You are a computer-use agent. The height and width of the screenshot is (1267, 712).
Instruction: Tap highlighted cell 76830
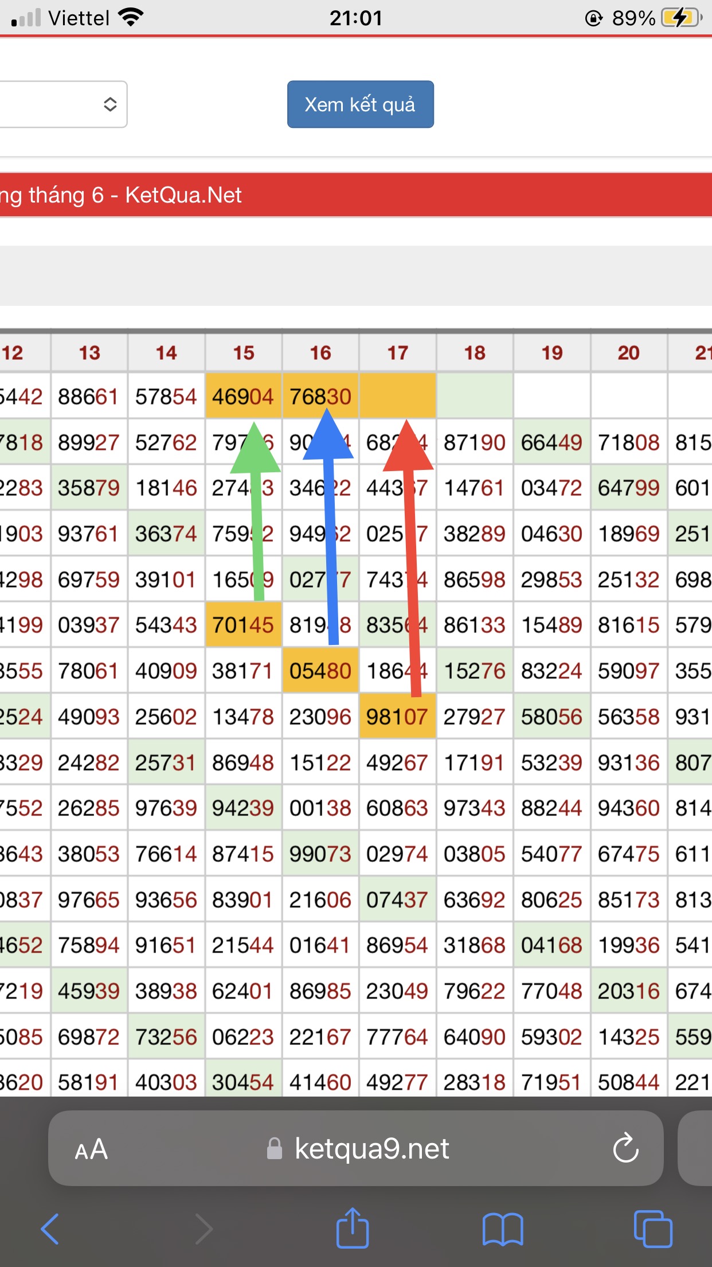320,397
